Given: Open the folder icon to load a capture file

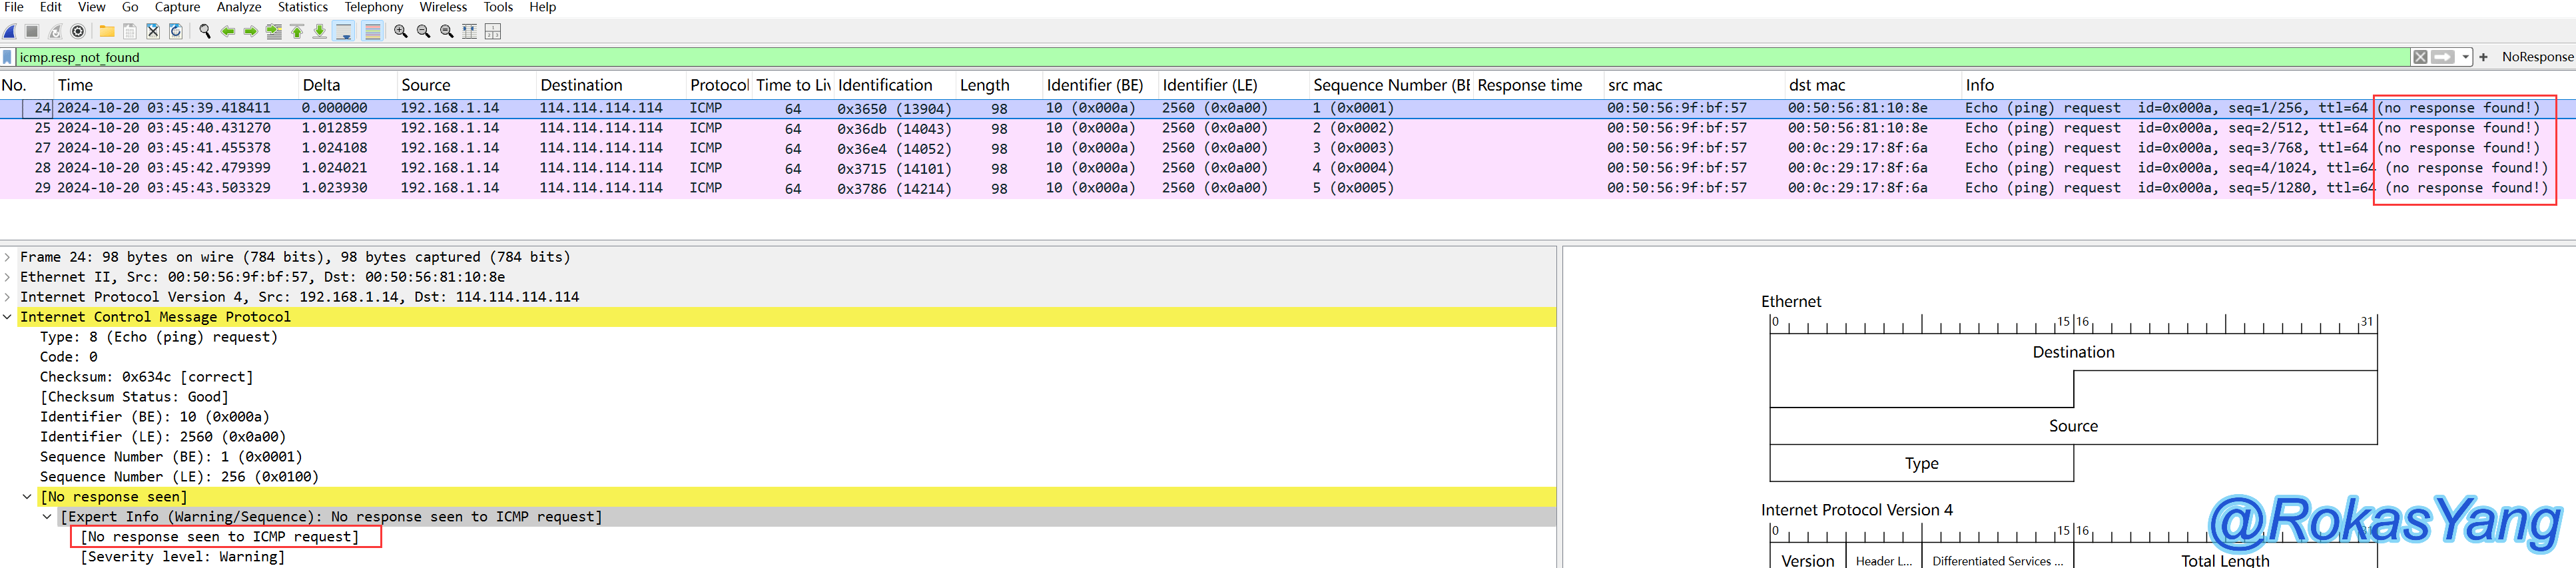Looking at the screenshot, I should click(106, 31).
